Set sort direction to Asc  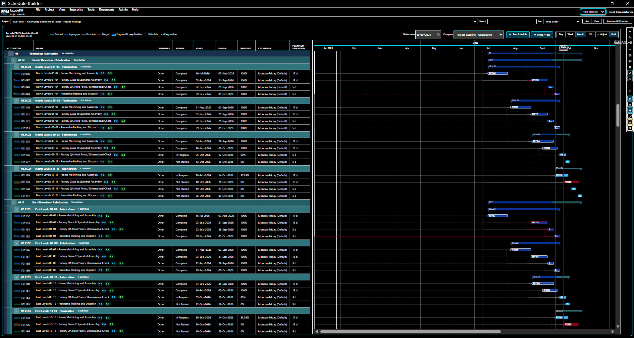click(x=587, y=21)
